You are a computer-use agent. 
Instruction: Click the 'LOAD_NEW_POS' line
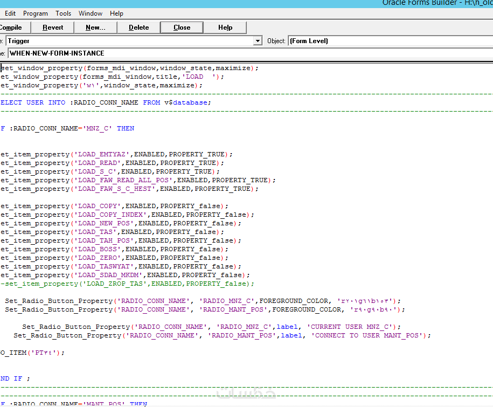coord(121,223)
